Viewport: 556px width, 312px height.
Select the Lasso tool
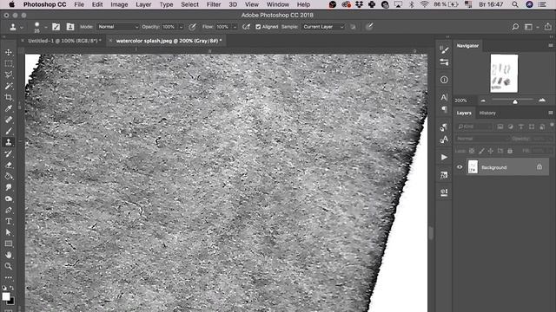point(9,75)
